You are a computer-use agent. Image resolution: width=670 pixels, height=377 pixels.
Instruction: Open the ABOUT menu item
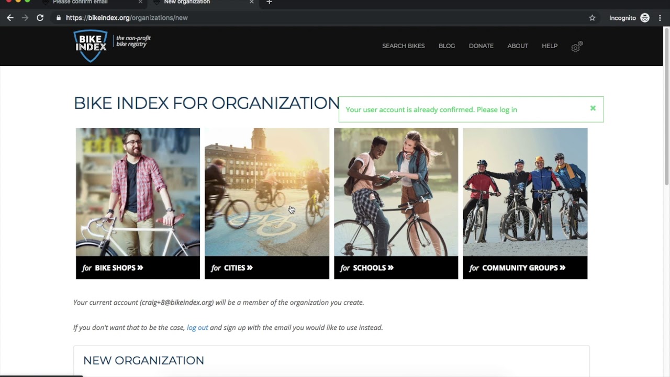518,46
